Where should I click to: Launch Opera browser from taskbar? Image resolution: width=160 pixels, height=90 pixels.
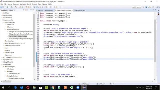click(28, 87)
